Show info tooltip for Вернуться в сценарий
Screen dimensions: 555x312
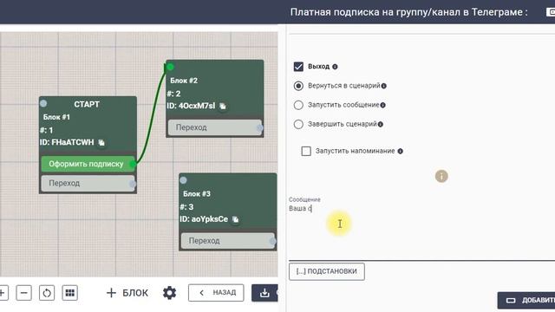pos(383,86)
